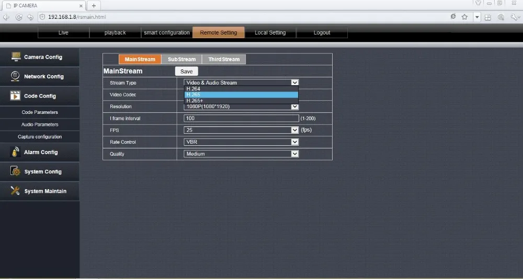The width and height of the screenshot is (523, 279).
Task: Open the playback tab
Action: pos(115,33)
